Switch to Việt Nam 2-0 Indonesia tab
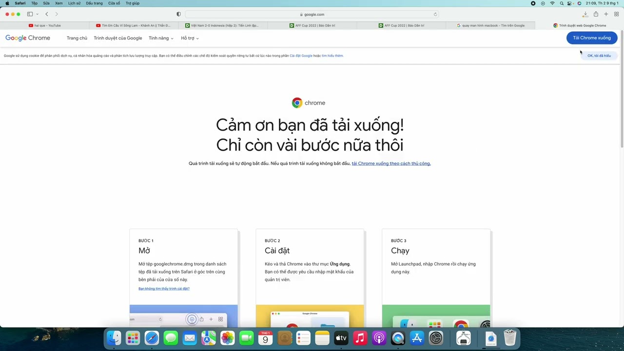Viewport: 624px width, 351px height. (222, 25)
